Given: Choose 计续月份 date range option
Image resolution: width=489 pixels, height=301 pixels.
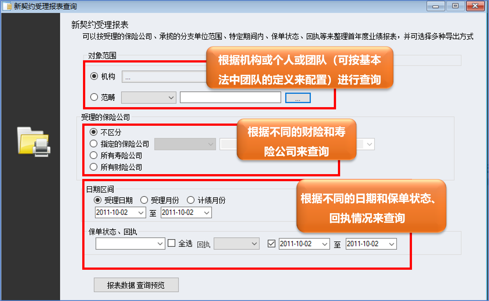Looking at the screenshot, I should point(191,200).
